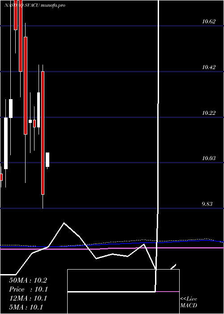The width and height of the screenshot is (224, 314).
Task: Click the 10.22 price level label
Action: tap(209, 113)
